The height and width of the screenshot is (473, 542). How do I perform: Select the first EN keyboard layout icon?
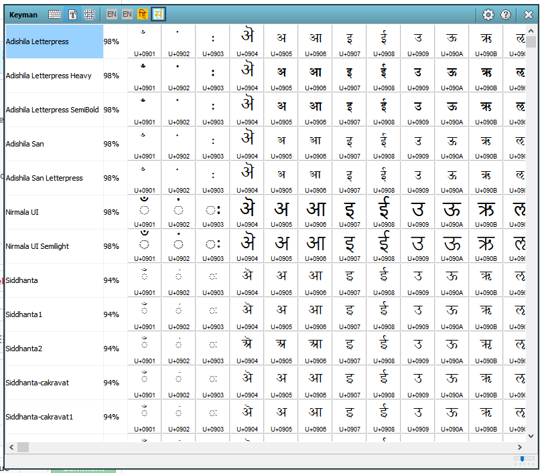112,14
